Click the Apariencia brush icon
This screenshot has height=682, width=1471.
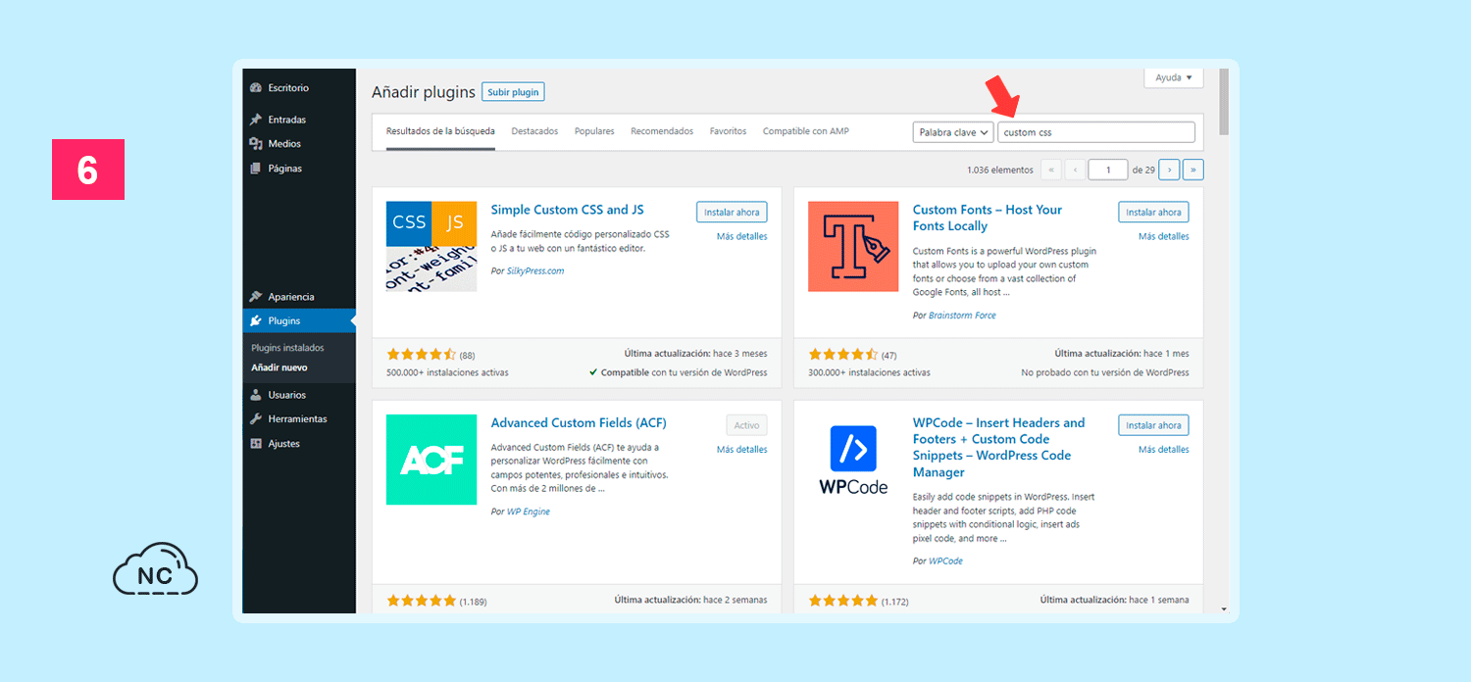click(256, 297)
